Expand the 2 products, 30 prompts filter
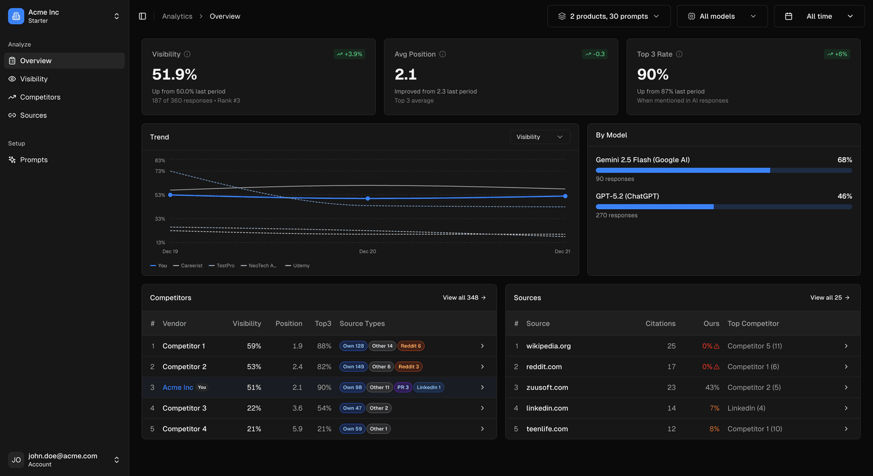Viewport: 873px width, 476px height. click(x=608, y=16)
